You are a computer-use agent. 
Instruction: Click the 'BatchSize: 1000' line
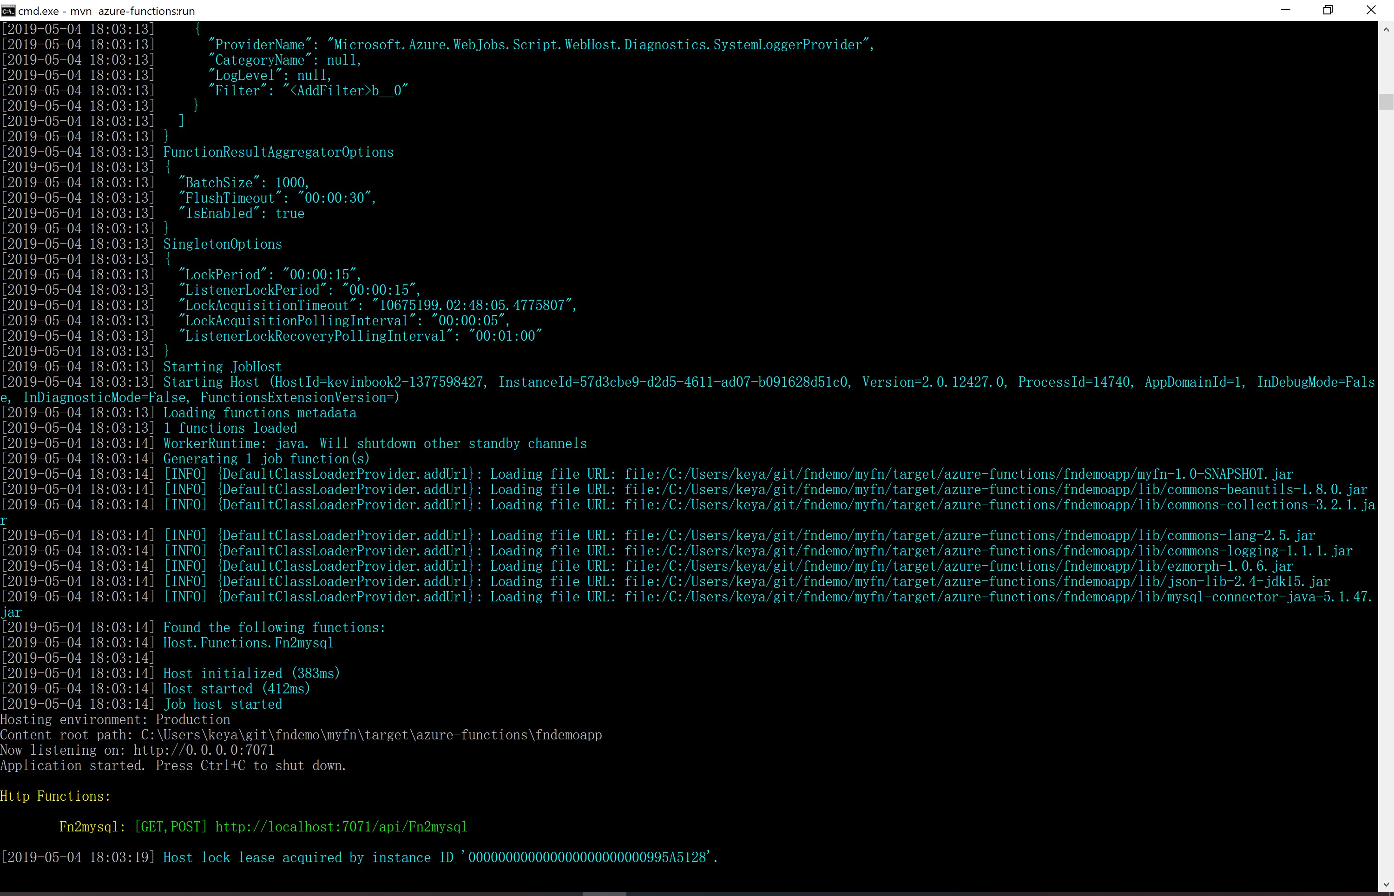click(x=155, y=183)
